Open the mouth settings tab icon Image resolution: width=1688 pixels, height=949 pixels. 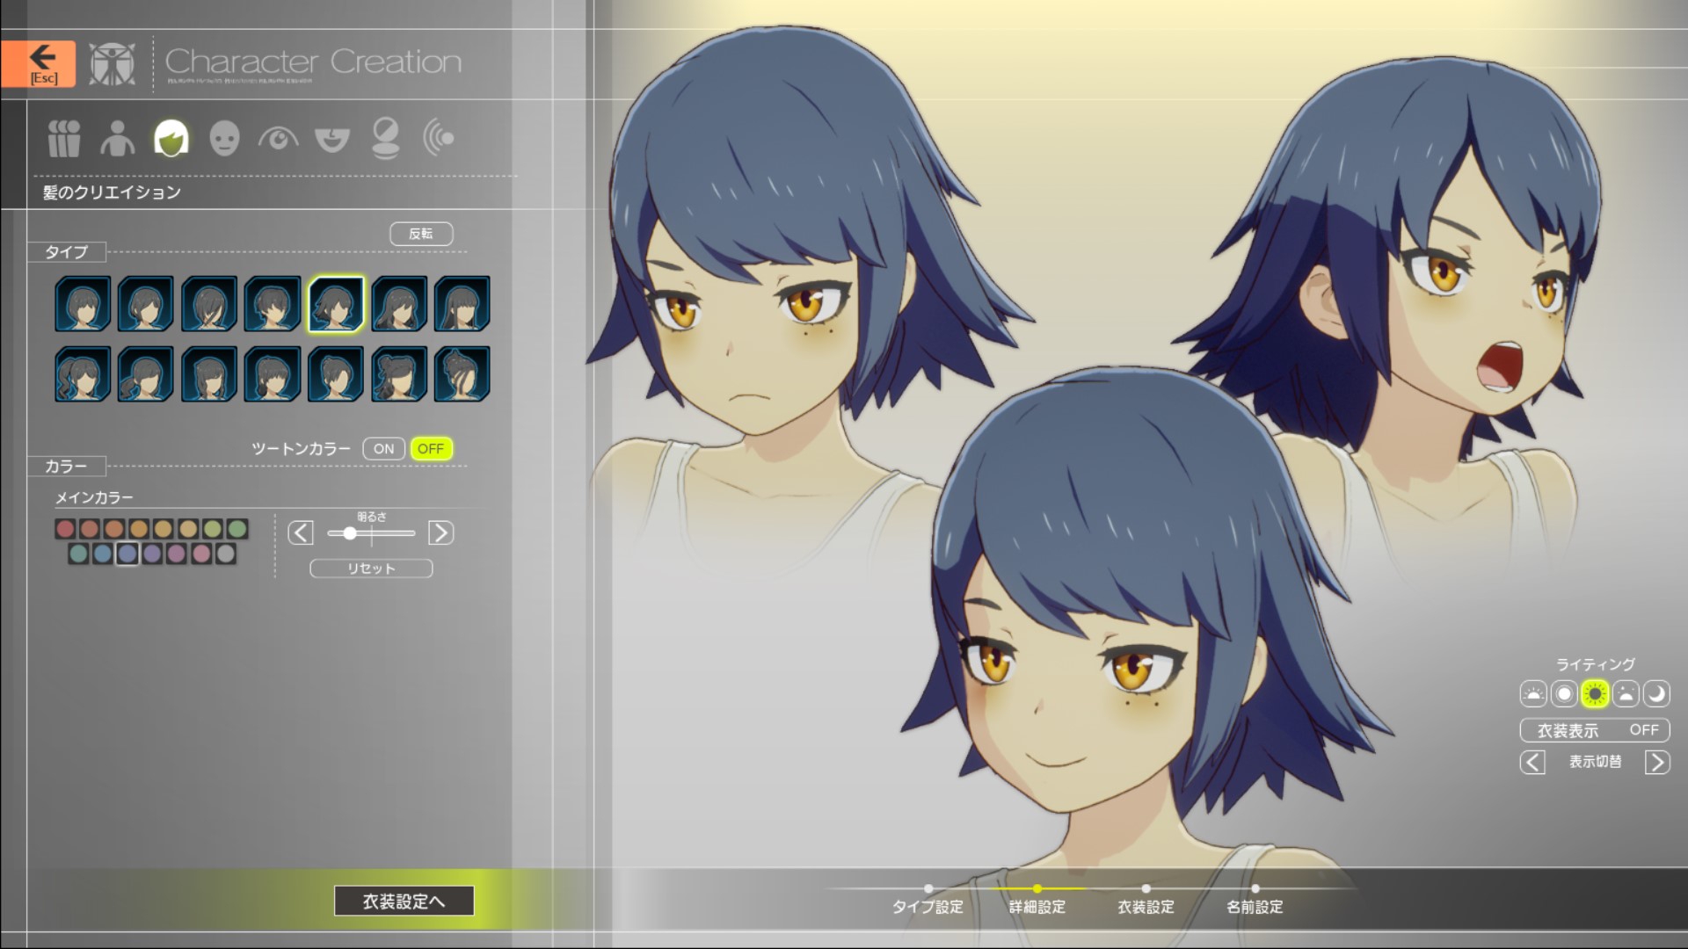click(x=331, y=138)
